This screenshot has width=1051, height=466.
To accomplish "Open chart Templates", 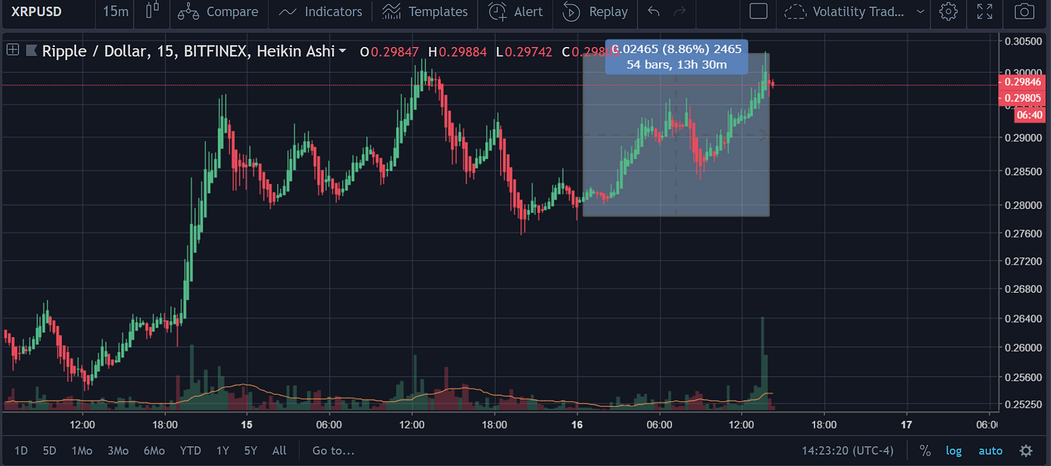I will [424, 12].
